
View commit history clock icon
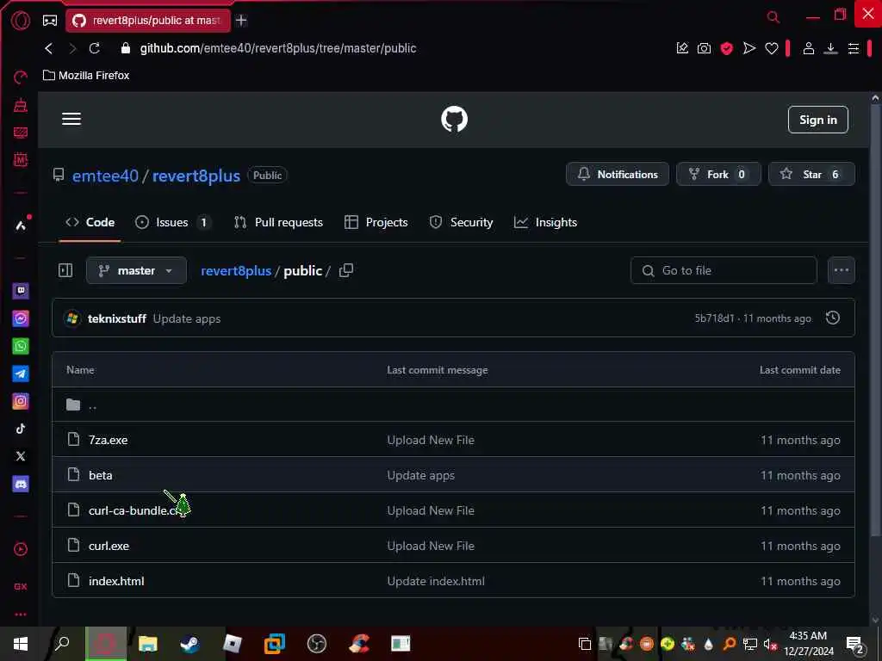(x=833, y=318)
